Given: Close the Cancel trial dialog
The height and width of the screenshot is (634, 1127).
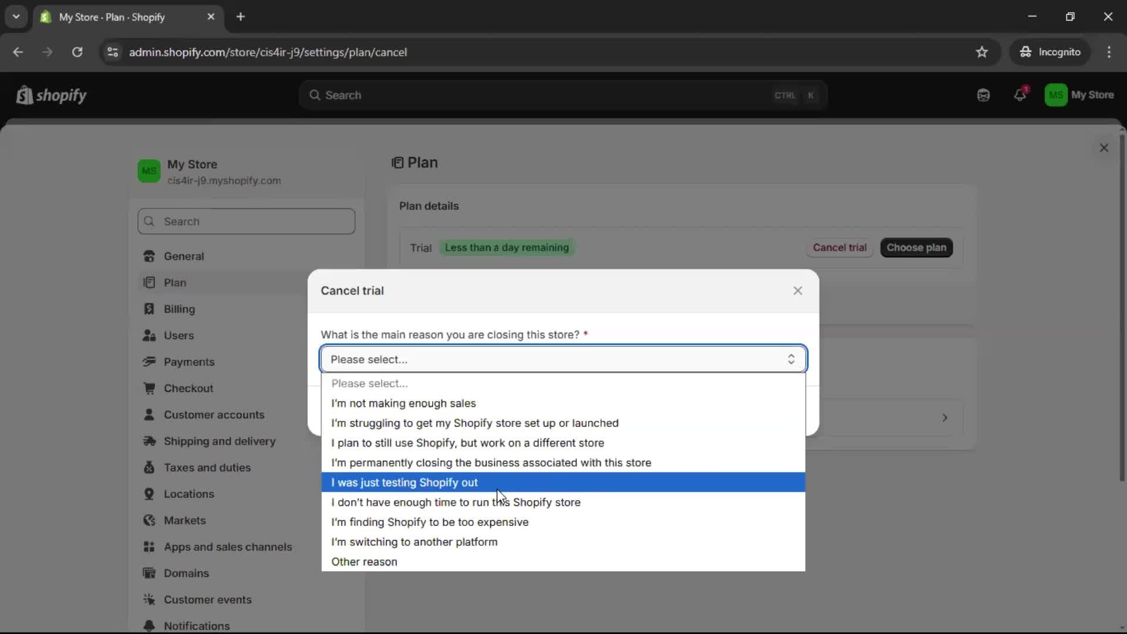Looking at the screenshot, I should [798, 291].
